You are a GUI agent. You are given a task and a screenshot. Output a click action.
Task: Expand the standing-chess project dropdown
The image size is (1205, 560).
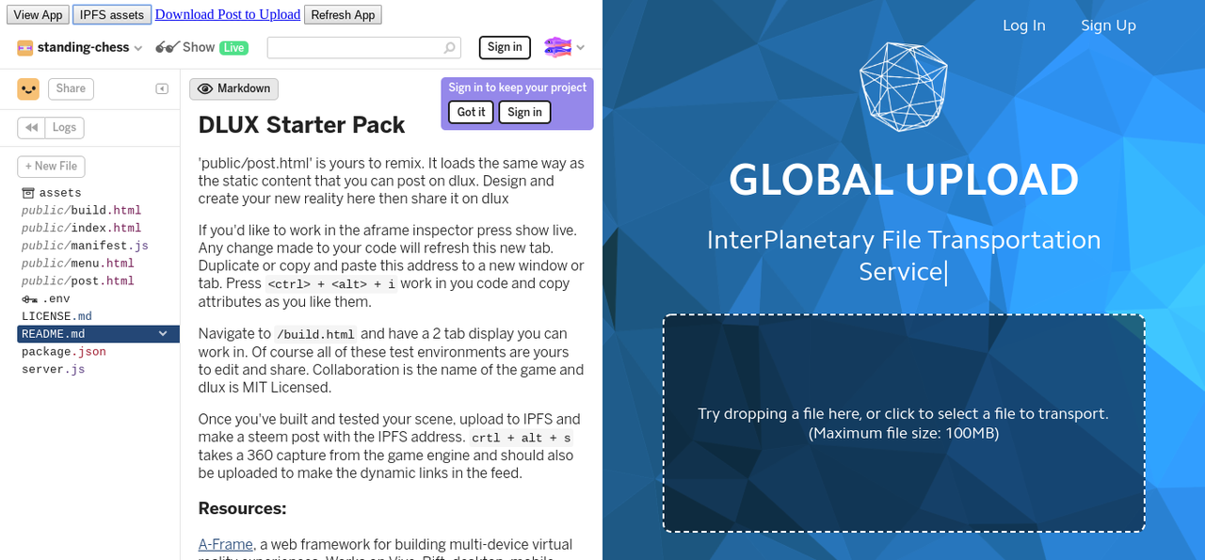click(x=138, y=48)
